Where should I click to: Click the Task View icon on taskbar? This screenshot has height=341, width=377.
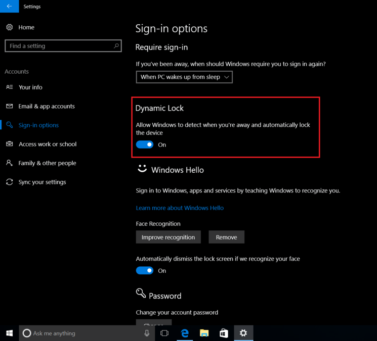[x=164, y=333]
